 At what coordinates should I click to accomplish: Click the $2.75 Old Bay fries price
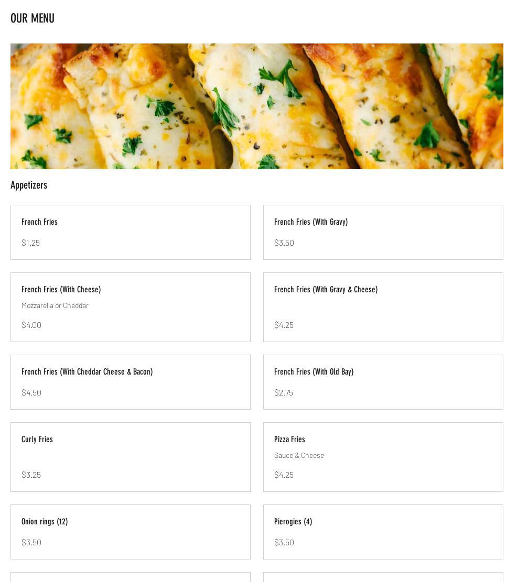284,392
